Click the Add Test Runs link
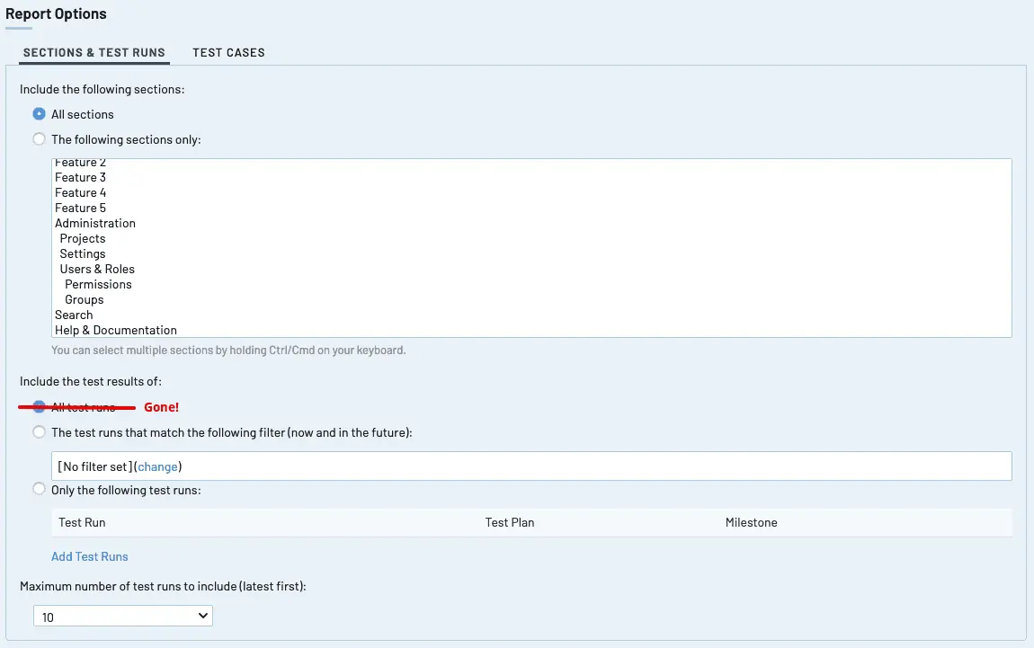The image size is (1034, 648). point(90,556)
